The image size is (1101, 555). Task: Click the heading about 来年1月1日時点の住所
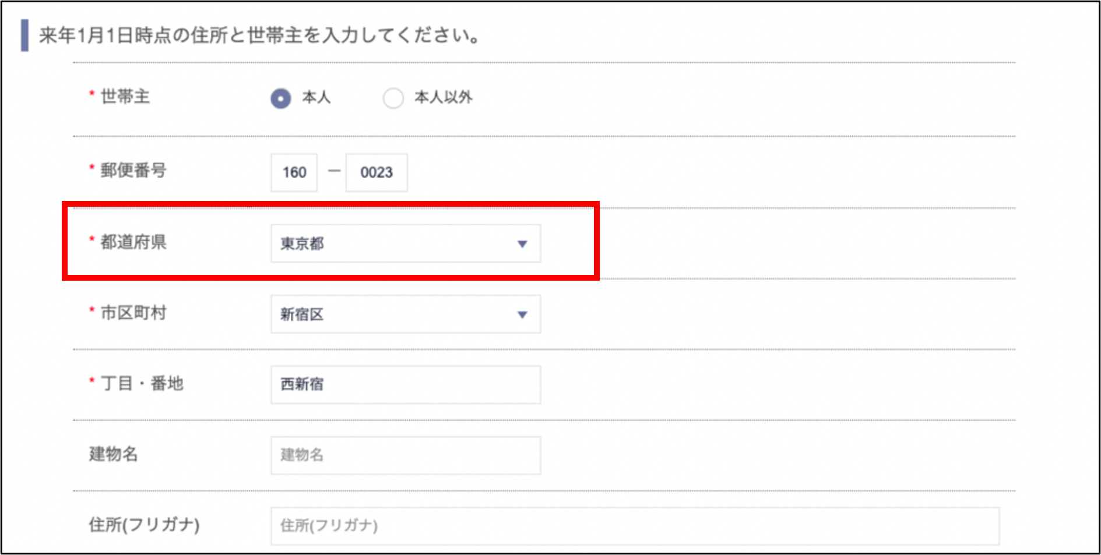pos(259,36)
